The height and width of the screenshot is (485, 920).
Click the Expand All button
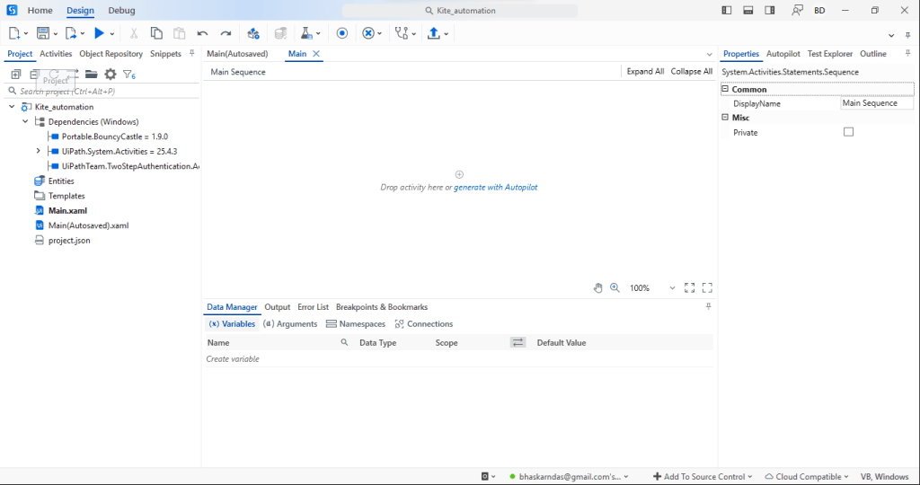click(645, 72)
